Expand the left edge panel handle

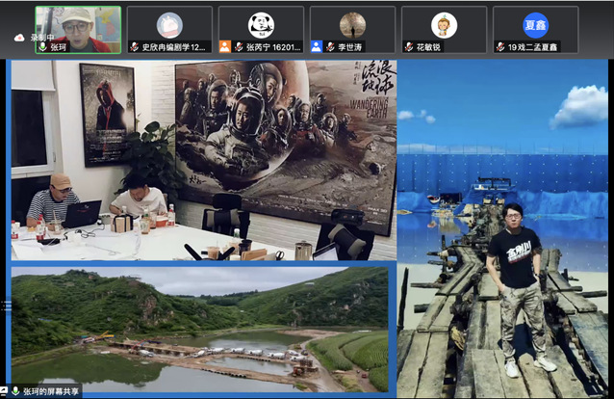4,306
